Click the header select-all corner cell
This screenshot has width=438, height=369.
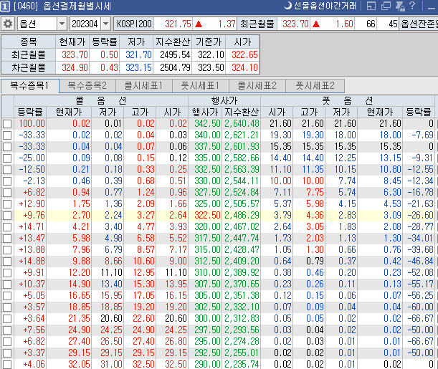7,107
